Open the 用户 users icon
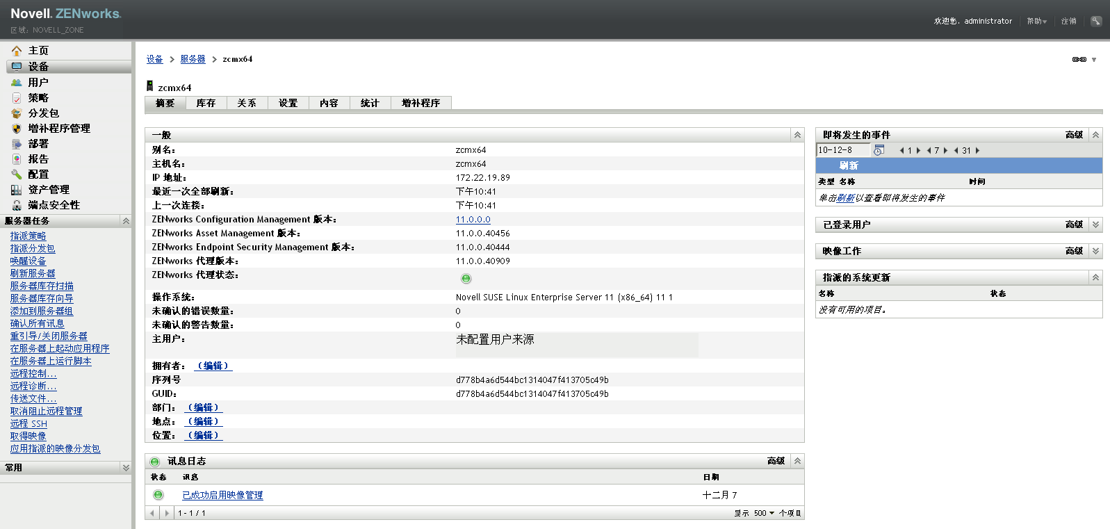The image size is (1110, 529). coord(17,83)
